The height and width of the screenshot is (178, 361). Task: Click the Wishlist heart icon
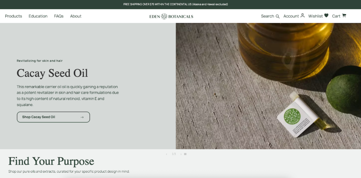[326, 16]
